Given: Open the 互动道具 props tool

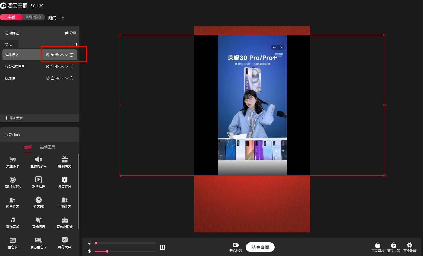Looking at the screenshot, I should pyautogui.click(x=39, y=223).
